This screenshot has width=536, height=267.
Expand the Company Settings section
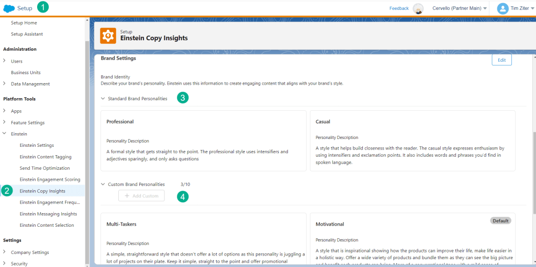click(5, 253)
